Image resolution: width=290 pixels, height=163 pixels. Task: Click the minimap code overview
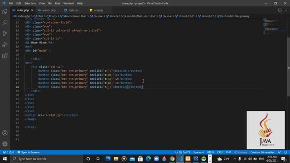click(x=275, y=26)
